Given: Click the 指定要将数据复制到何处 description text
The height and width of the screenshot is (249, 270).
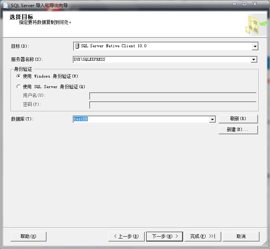Looking at the screenshot, I should 45,22.
